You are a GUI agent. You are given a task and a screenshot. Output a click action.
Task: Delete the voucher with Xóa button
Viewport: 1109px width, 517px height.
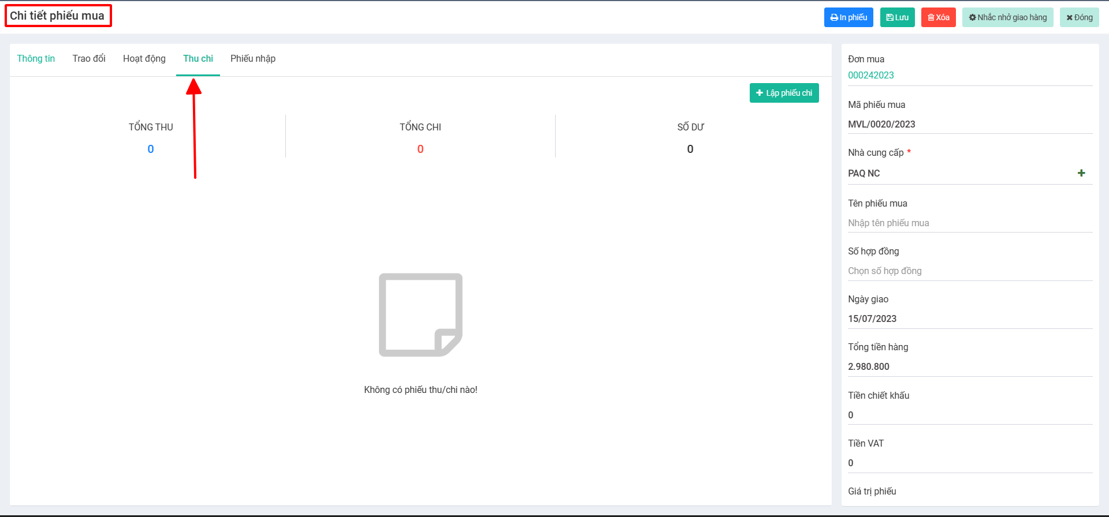[x=939, y=17]
